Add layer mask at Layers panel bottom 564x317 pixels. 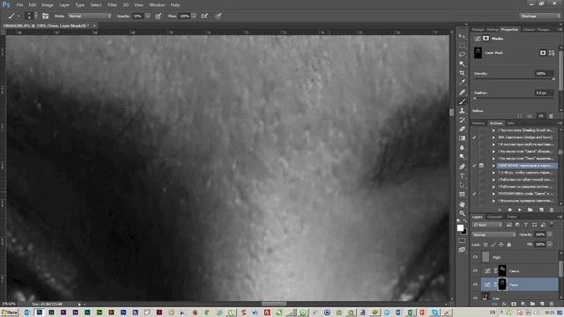pos(514,304)
